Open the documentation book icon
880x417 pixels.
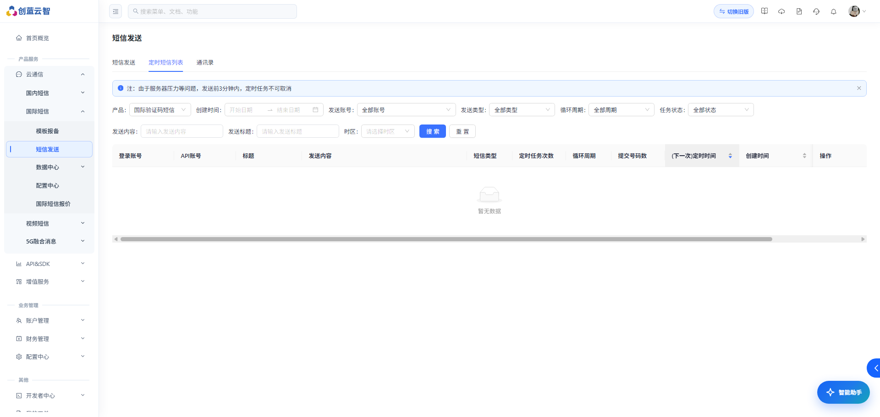click(764, 11)
